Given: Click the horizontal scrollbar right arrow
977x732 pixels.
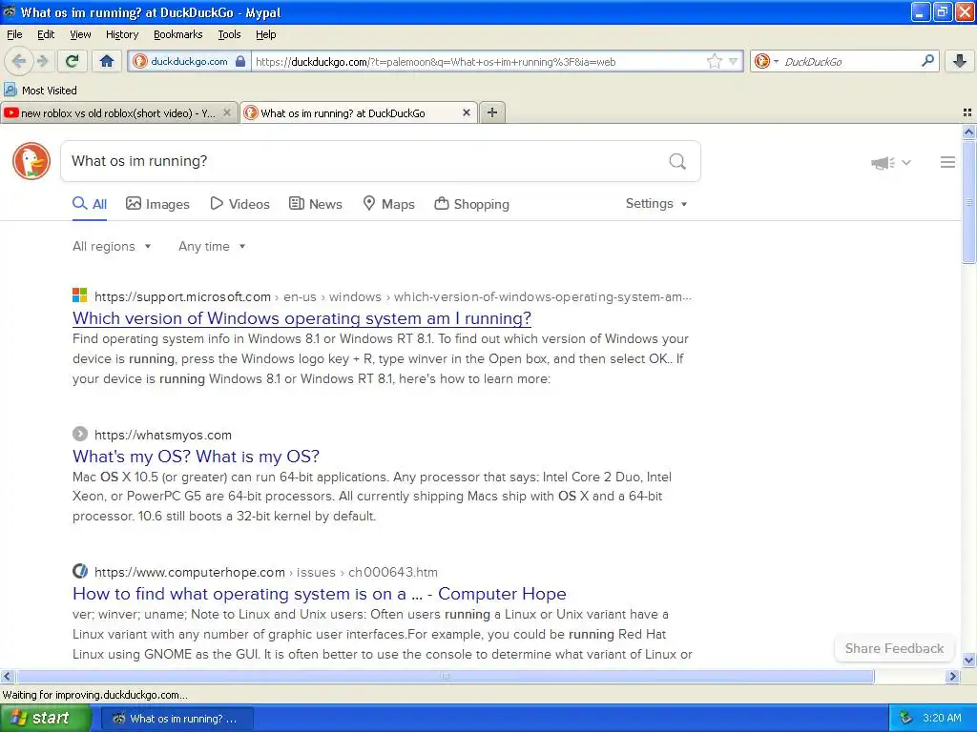Looking at the screenshot, I should point(952,676).
